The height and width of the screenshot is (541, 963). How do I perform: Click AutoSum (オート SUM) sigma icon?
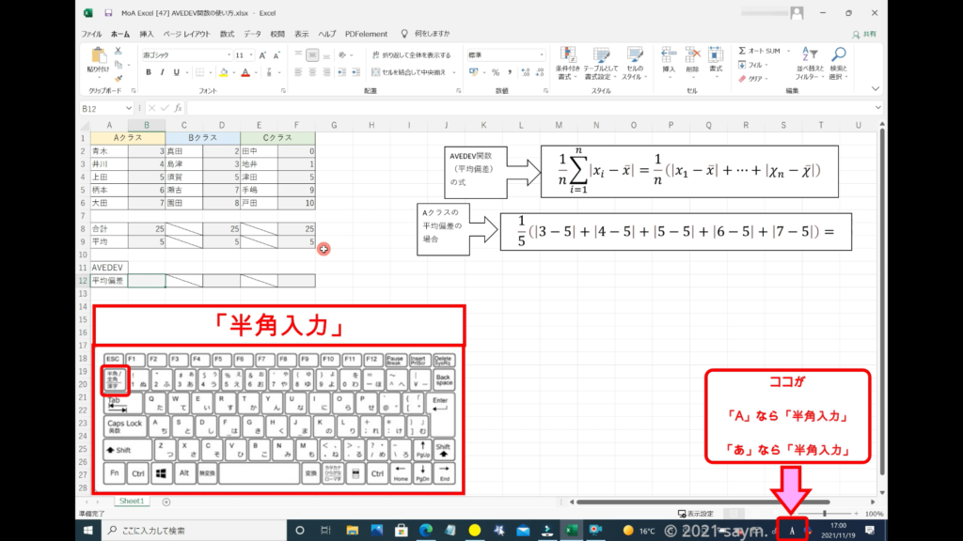pos(743,51)
